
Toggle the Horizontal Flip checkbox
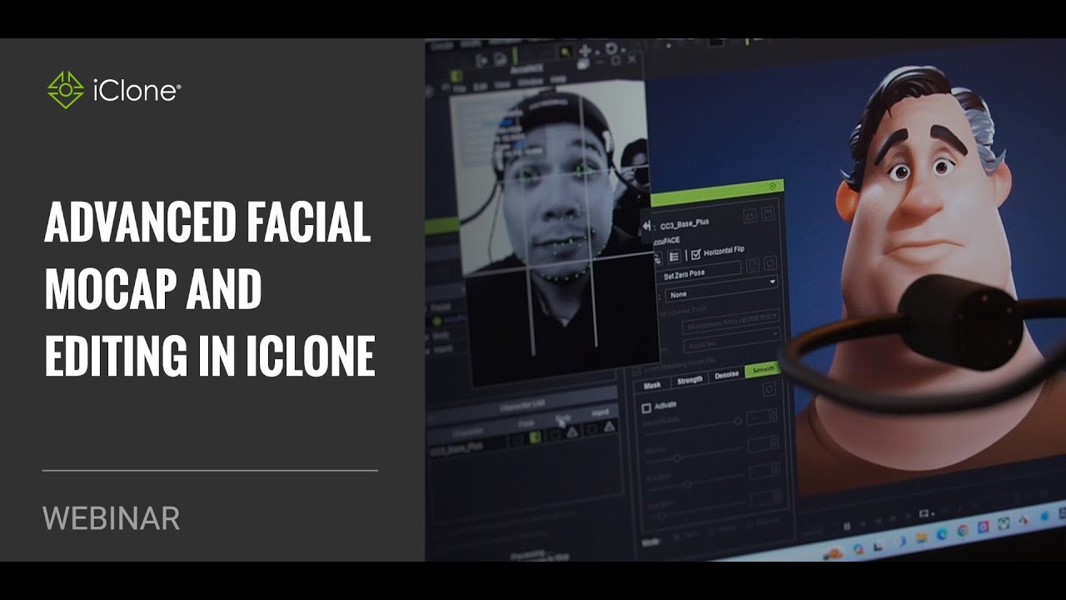pos(696,253)
